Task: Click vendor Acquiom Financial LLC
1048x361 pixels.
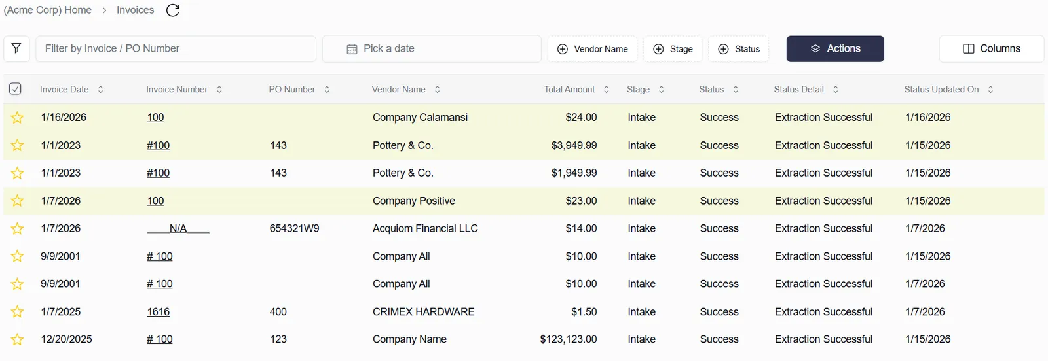Action: pos(425,229)
